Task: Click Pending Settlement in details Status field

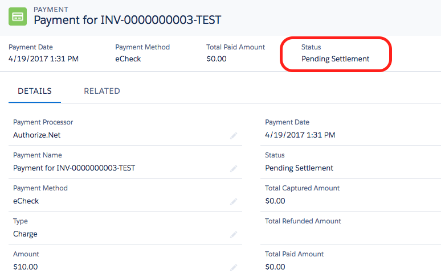Action: tap(299, 168)
